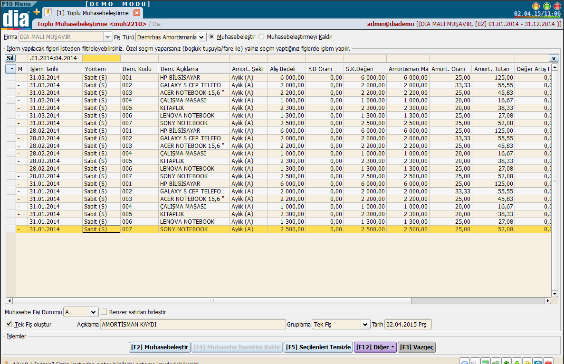Uncheck the Tek Fiş oluştur checkbox
The image size is (564, 364).
(x=9, y=324)
